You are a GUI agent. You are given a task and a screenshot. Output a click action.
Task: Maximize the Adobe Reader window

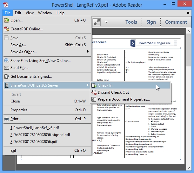click(x=173, y=4)
